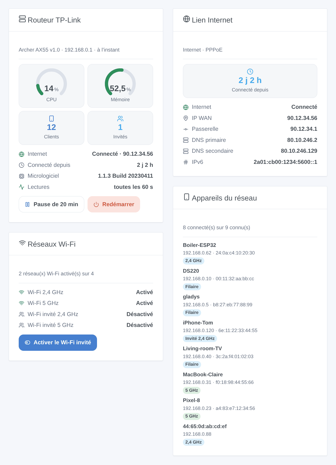The height and width of the screenshot is (465, 336).
Task: Restart router with Redémarrer button
Action: (114, 204)
